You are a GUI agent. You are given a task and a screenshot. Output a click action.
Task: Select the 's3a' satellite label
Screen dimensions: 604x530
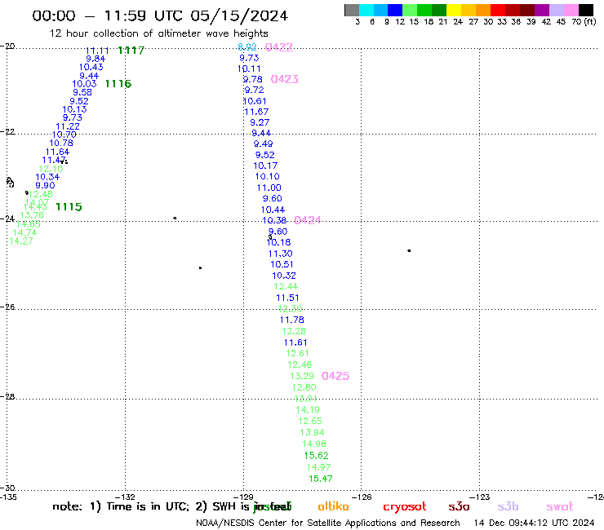click(x=459, y=506)
